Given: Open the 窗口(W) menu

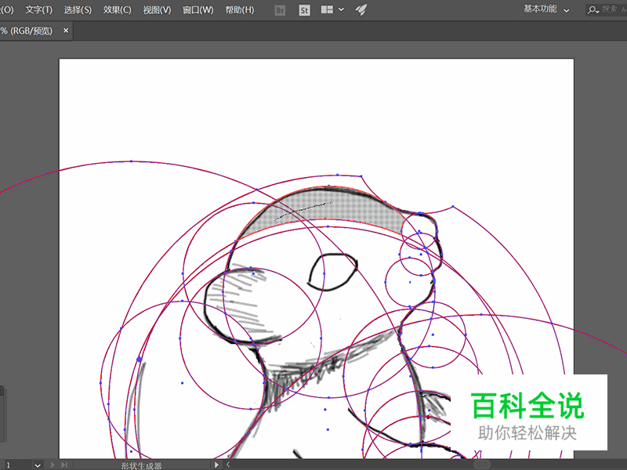Looking at the screenshot, I should pos(198,9).
